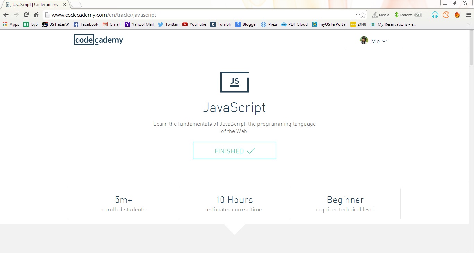The image size is (474, 253).
Task: Select the JavaScript | Codecademy tab
Action: click(36, 5)
